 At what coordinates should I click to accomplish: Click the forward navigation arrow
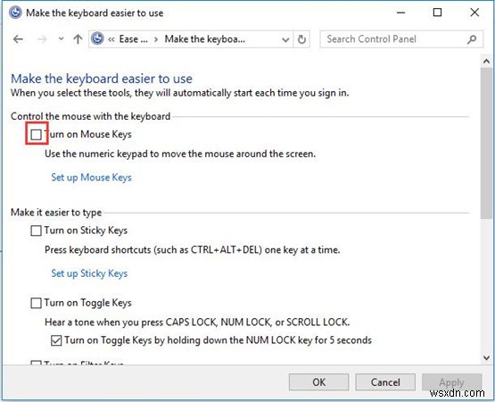point(42,39)
